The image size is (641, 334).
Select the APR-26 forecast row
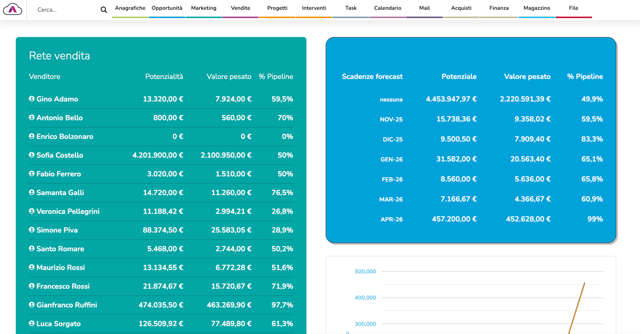(391, 220)
